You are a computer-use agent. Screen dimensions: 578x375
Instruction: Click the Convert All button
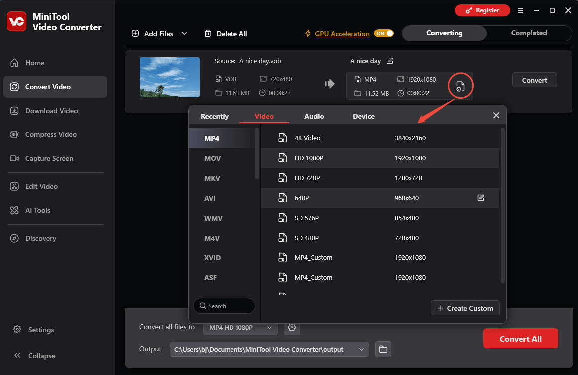point(520,339)
